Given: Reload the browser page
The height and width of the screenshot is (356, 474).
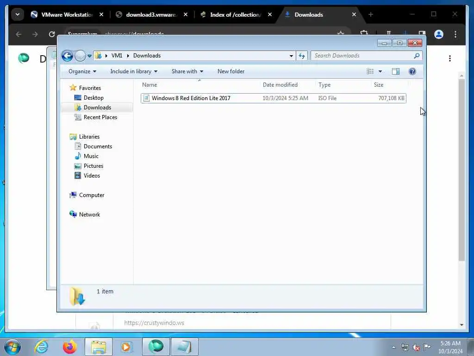Looking at the screenshot, I should click(52, 34).
